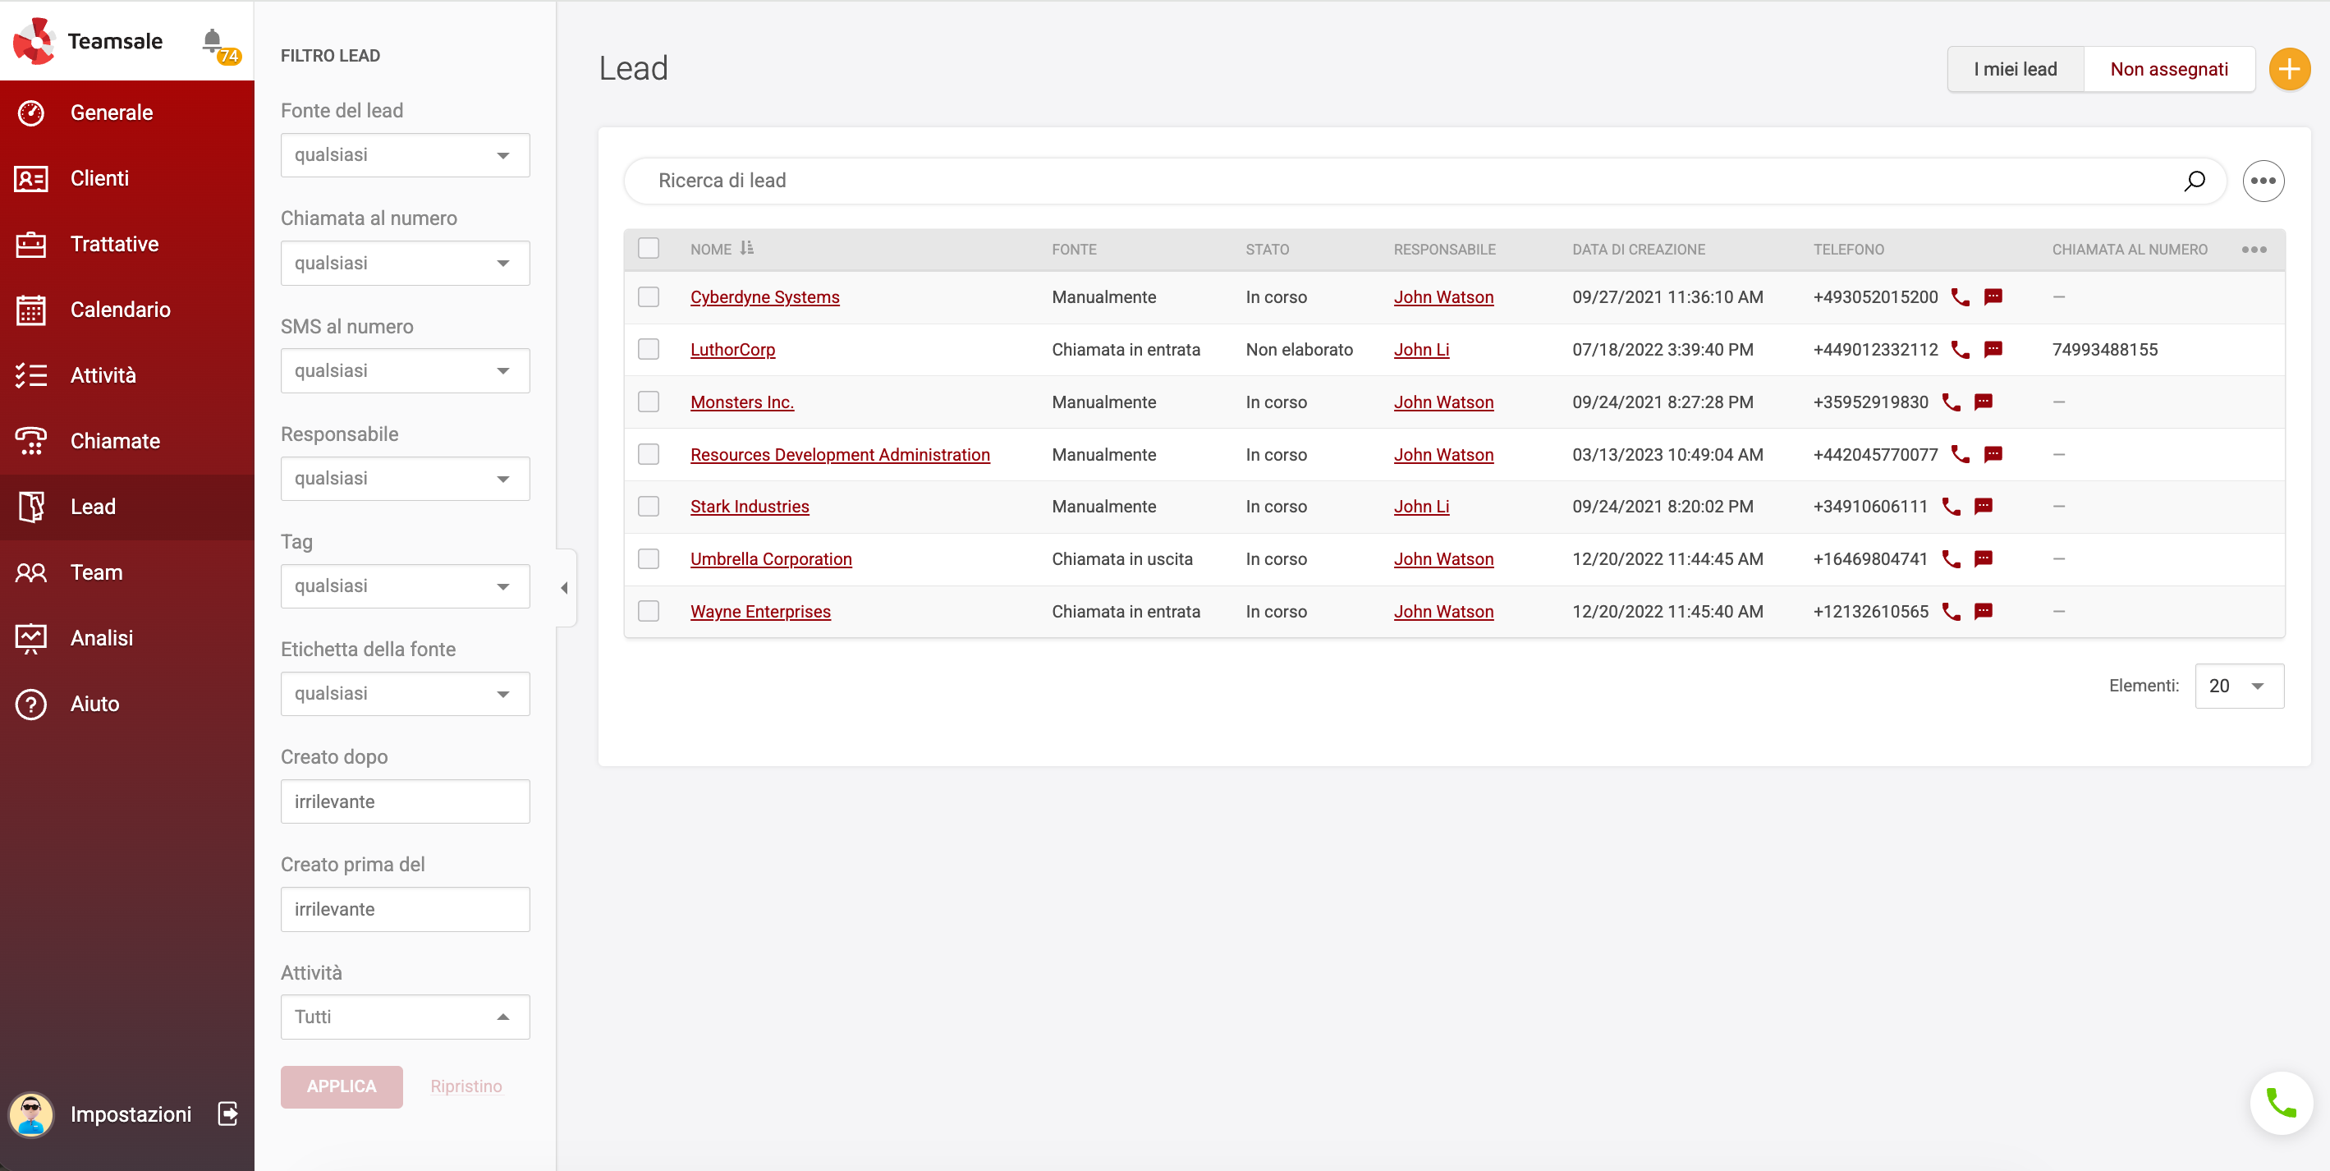
Task: Open the floating phone dialer button
Action: (x=2282, y=1103)
